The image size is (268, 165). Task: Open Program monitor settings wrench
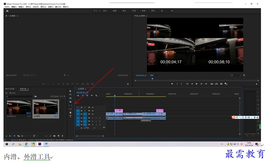point(244,75)
